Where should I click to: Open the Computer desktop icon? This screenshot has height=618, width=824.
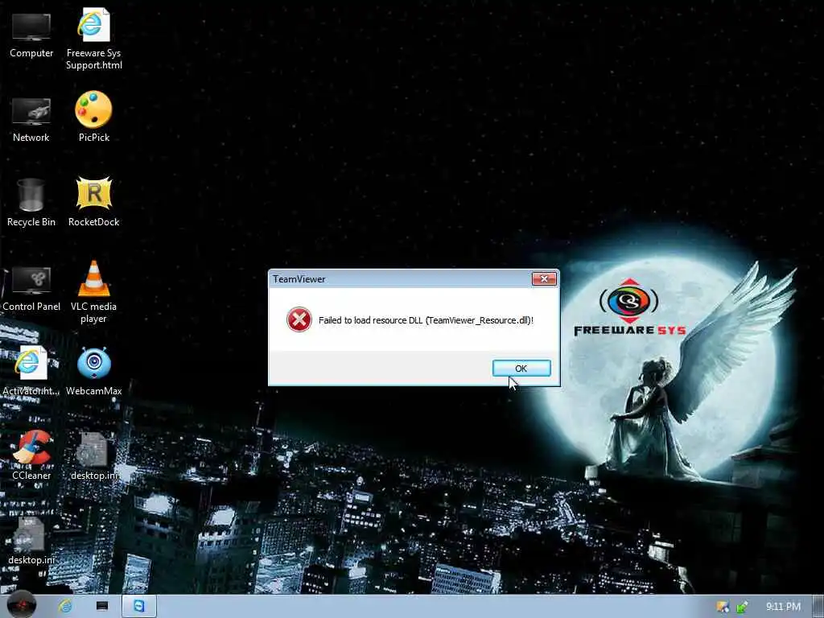point(31,35)
